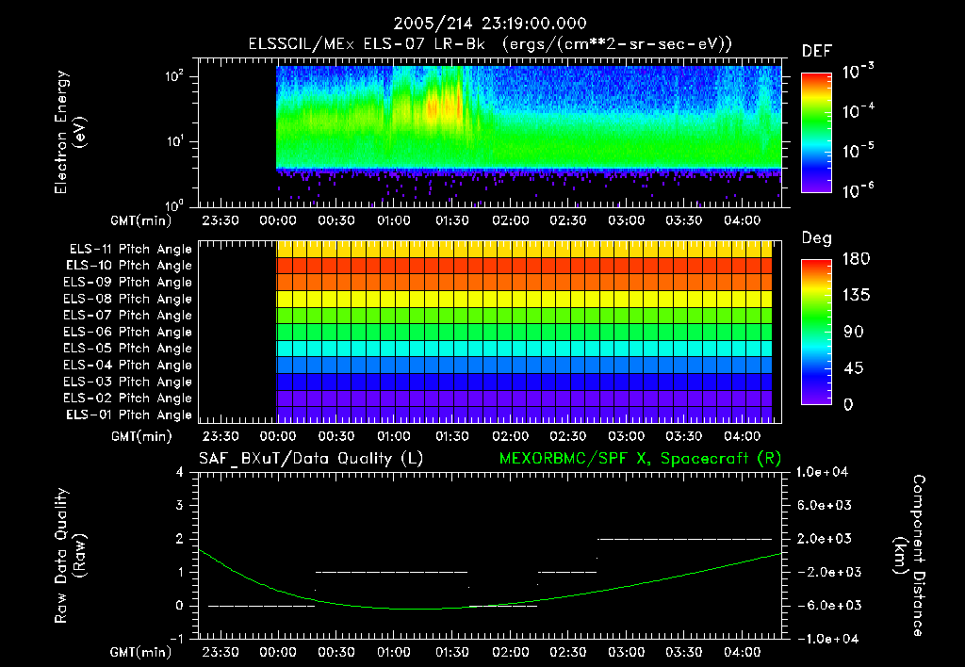
Task: Click the 01:30 time tick under the spectrogram
Action: [x=452, y=220]
